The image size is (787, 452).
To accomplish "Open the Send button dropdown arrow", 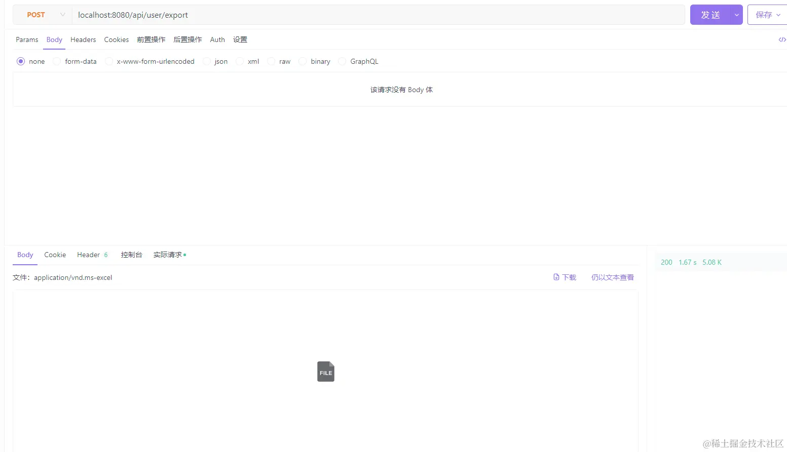I will coord(736,15).
